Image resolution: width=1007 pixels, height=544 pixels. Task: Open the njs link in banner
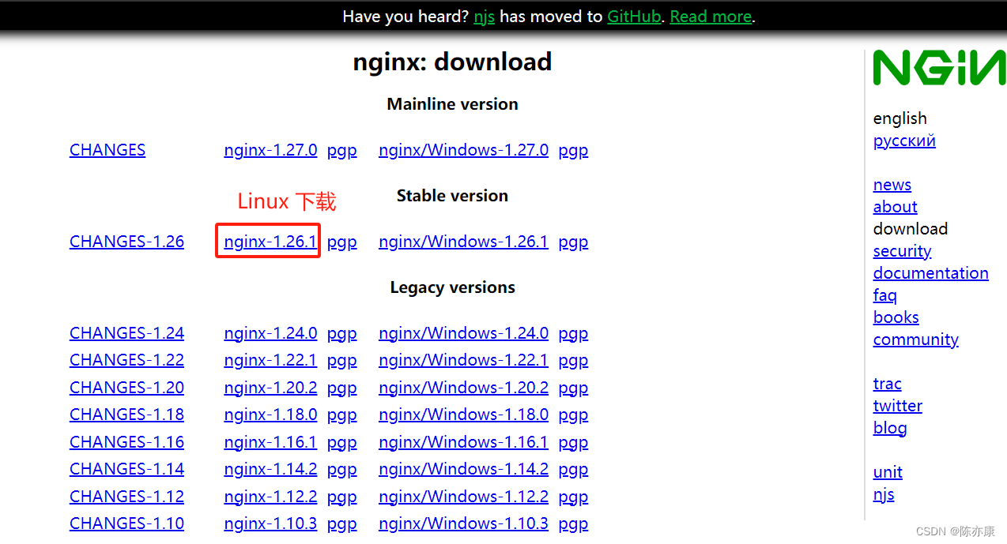484,17
